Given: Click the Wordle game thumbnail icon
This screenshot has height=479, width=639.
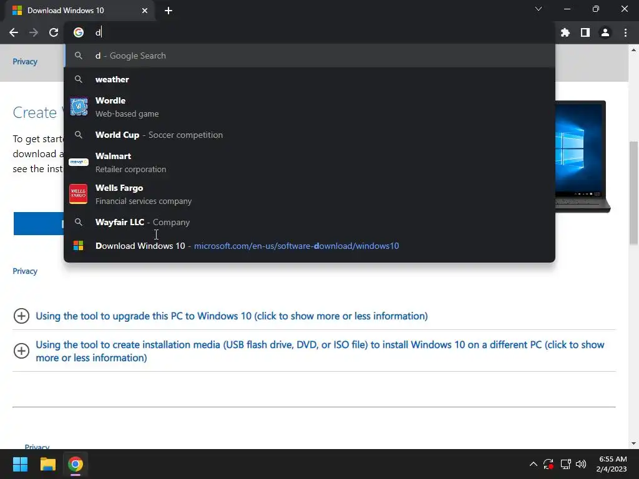Looking at the screenshot, I should (79, 107).
